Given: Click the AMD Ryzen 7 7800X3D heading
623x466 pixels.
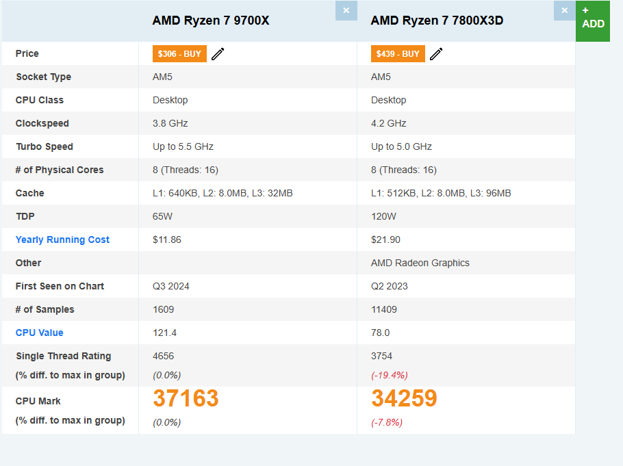Looking at the screenshot, I should [437, 21].
